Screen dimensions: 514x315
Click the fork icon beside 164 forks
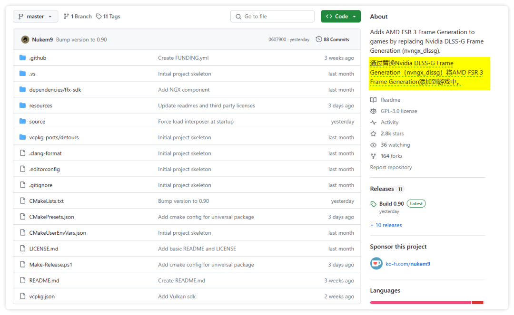pyautogui.click(x=373, y=156)
